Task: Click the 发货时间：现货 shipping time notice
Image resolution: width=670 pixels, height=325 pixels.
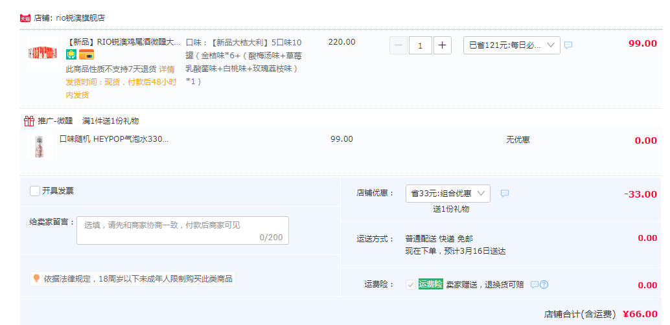Action: pyautogui.click(x=121, y=89)
